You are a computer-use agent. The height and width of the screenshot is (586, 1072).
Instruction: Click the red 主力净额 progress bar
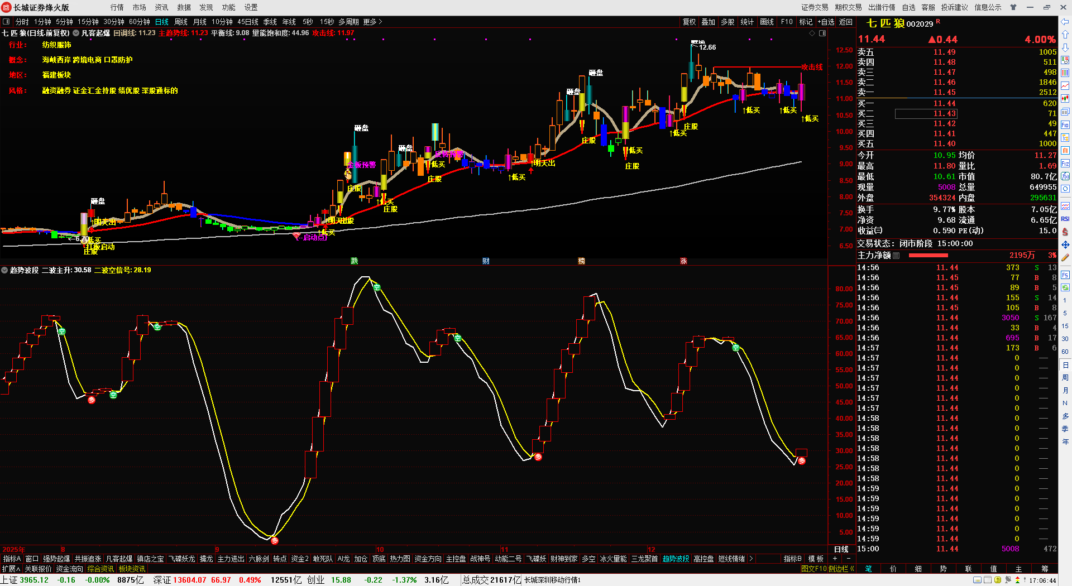[929, 256]
